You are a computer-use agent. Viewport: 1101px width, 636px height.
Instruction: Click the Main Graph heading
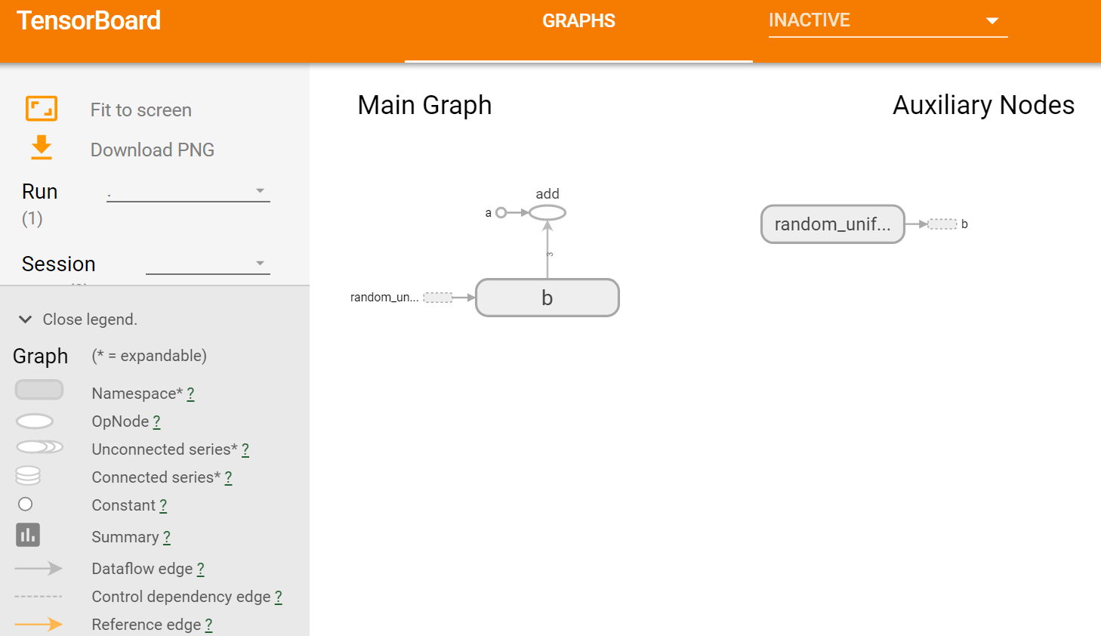pos(424,105)
